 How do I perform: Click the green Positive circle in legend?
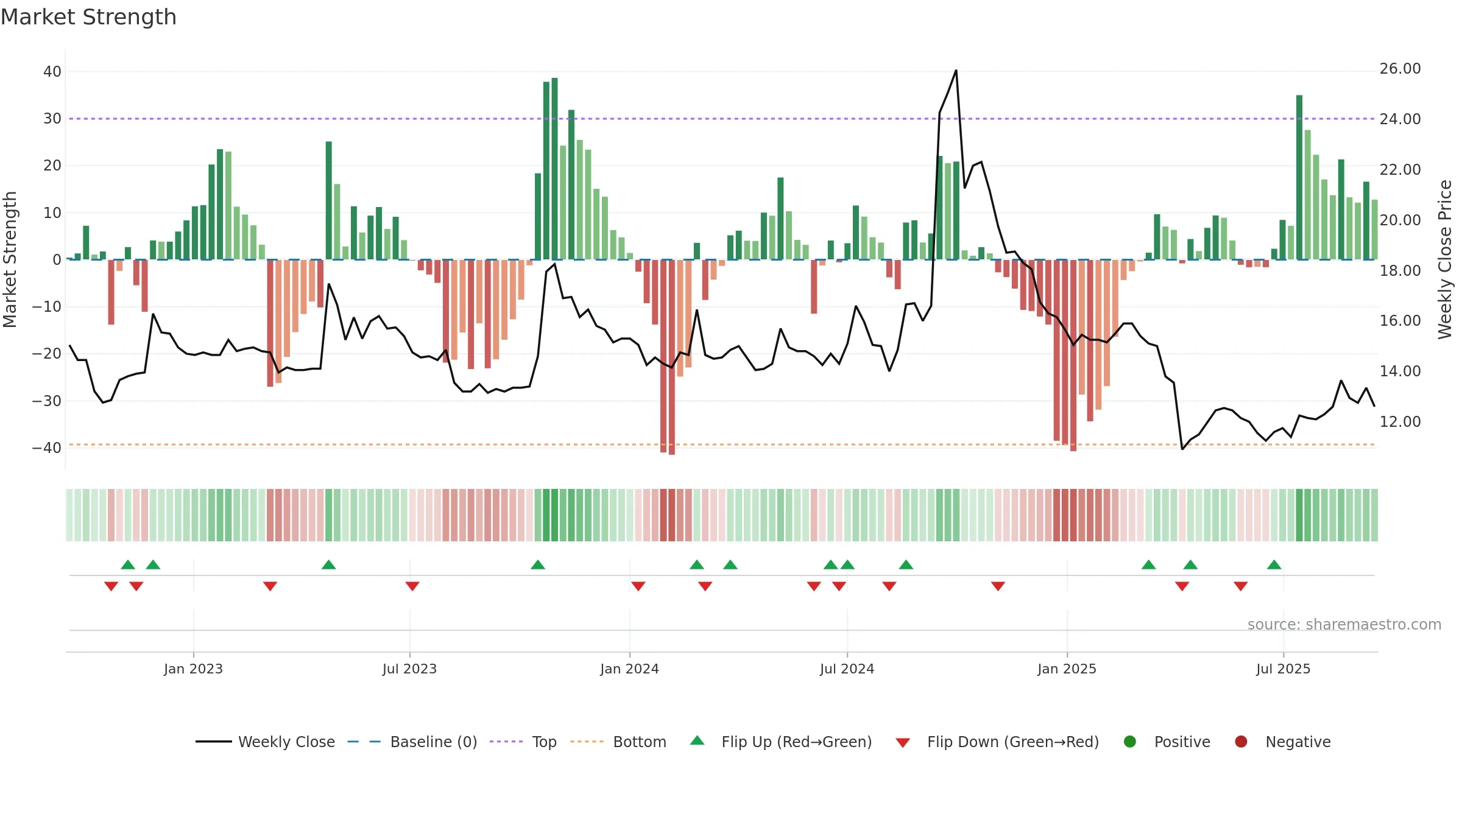(x=1130, y=742)
